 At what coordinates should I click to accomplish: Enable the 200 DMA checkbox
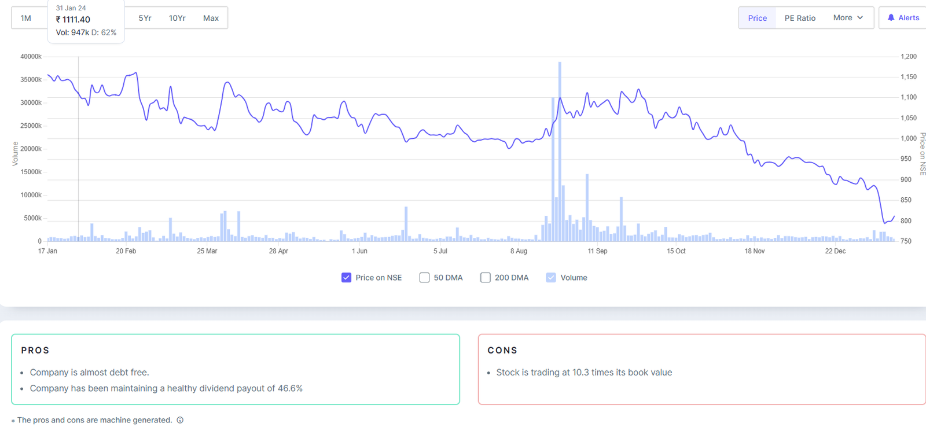(x=486, y=278)
